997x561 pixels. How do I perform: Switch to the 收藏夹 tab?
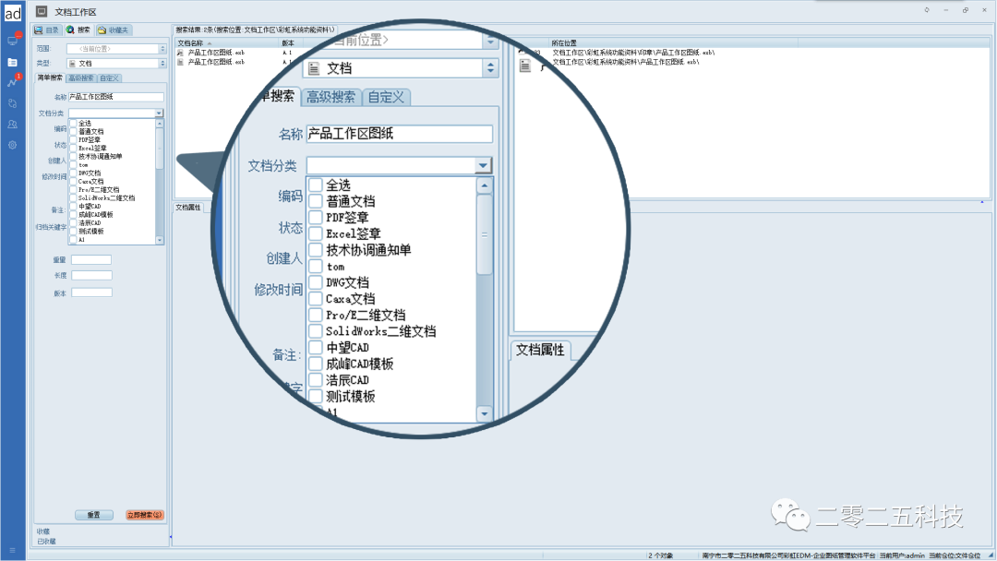[x=114, y=30]
